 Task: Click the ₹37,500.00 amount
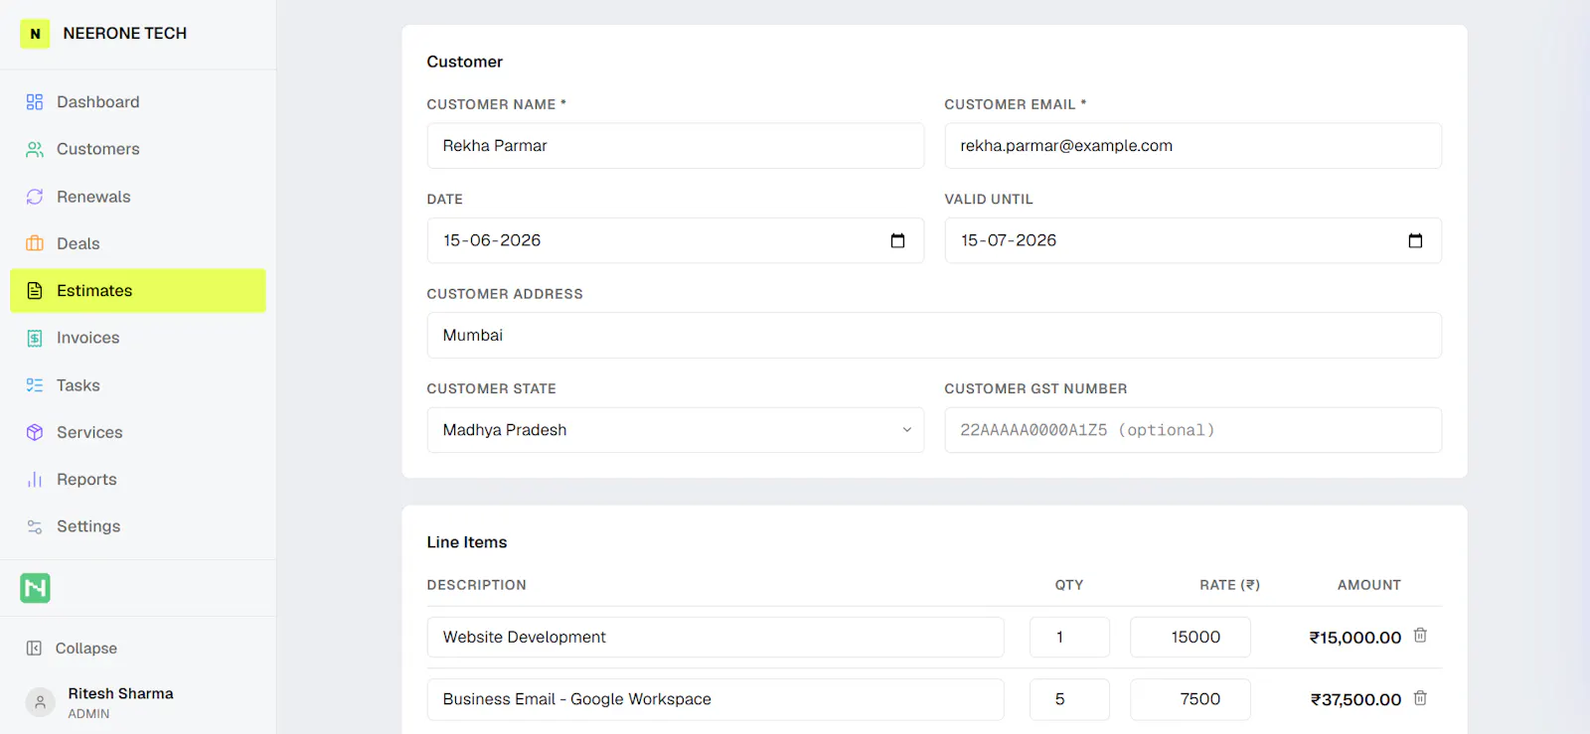coord(1355,699)
